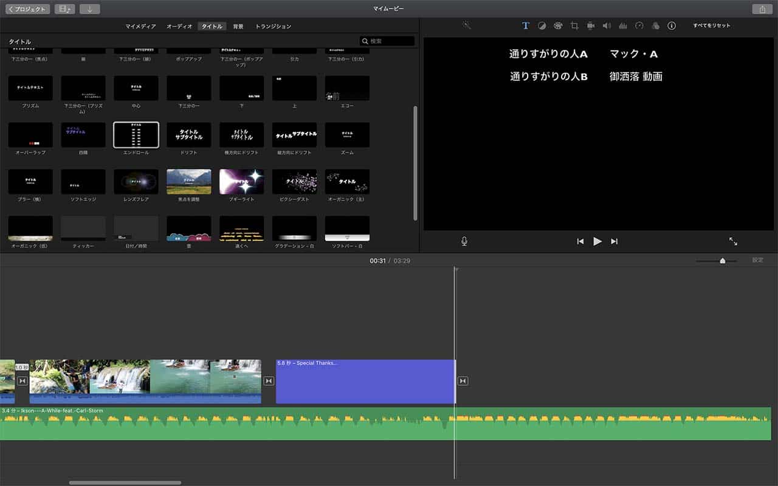This screenshot has width=778, height=486.
Task: Select ドリフト title thumbnail
Action: [x=189, y=135]
